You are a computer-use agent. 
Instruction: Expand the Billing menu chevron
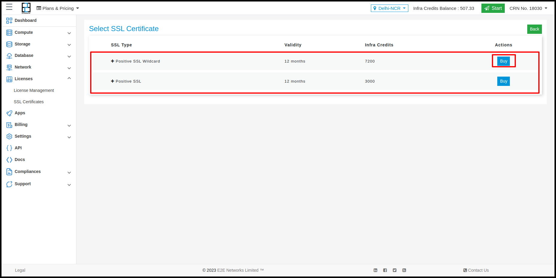69,126
